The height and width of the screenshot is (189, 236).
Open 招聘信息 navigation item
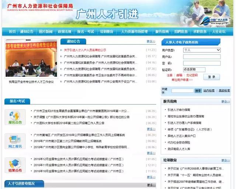pos(181,31)
